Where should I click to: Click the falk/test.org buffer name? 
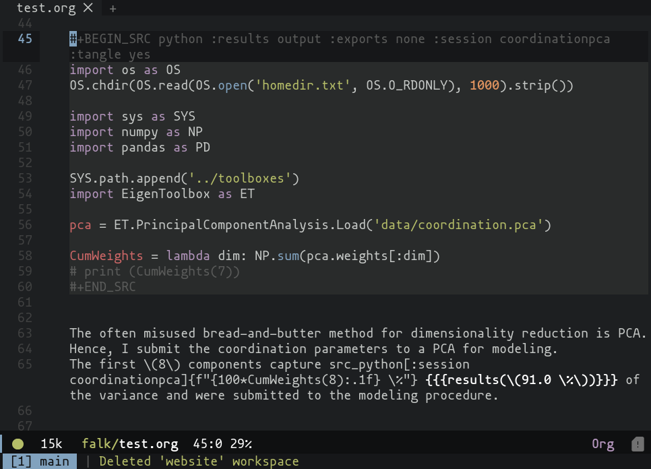click(129, 444)
